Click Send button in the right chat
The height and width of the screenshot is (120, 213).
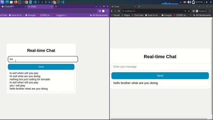160,76
